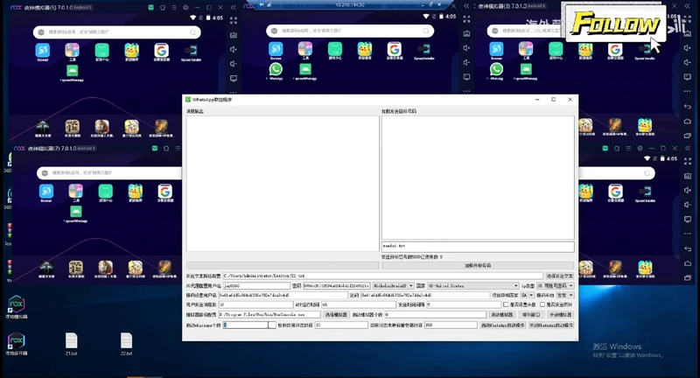The image size is (700, 378).
Task: Open hamburger menu in bottom-right Nox title bar
Action: point(627,148)
